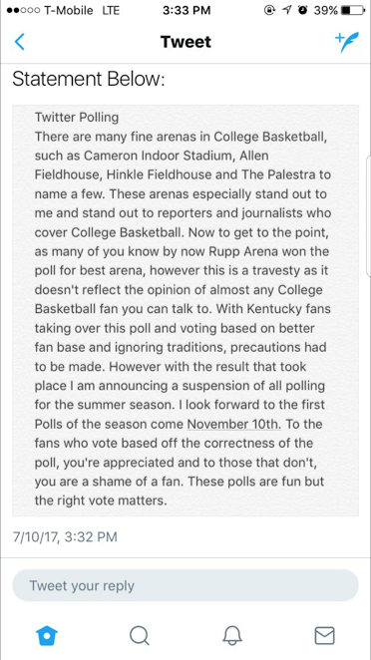Tap the alarm clock status icon
The height and width of the screenshot is (660, 371).
303,11
